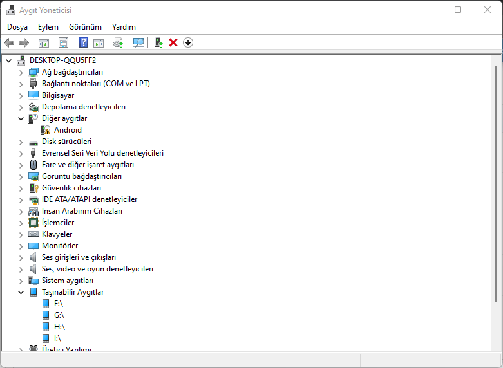
Task: Select the I:\ portable device
Action: coord(57,338)
